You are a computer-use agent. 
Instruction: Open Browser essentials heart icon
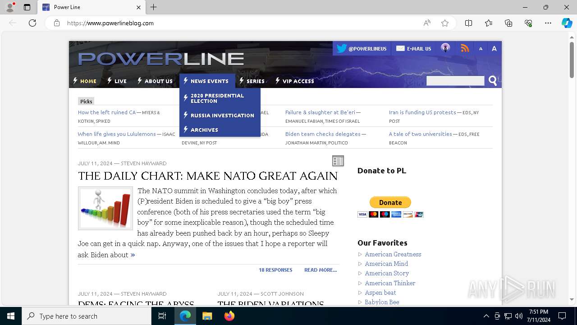click(x=528, y=23)
